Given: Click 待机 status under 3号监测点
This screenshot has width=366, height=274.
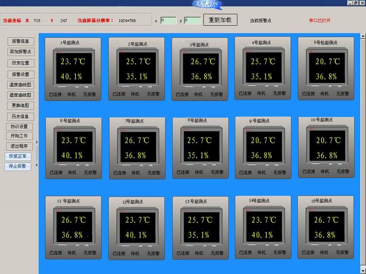Looking at the screenshot, I should click(x=198, y=94).
